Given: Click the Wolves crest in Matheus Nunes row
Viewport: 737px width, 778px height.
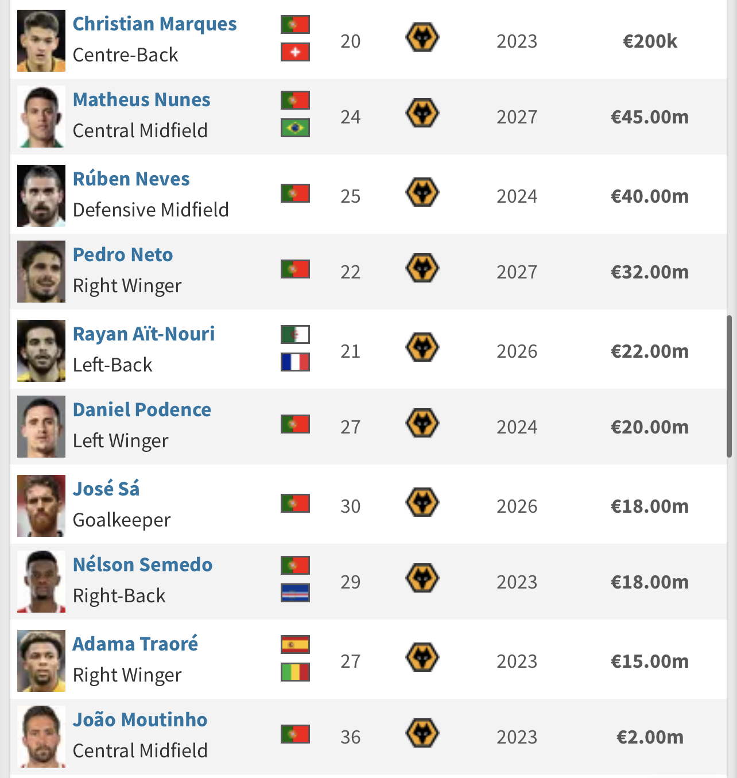Looking at the screenshot, I should click(x=422, y=113).
